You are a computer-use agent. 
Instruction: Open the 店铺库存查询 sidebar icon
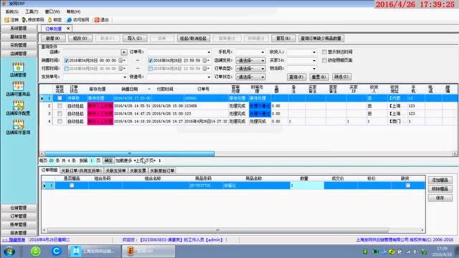(x=18, y=127)
